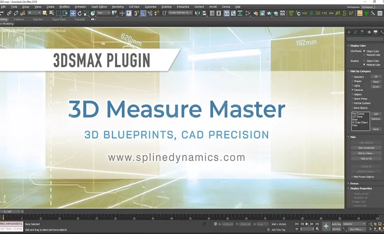Viewport: 384px width, 234px height.
Task: Open Key Filters settings
Action: pos(357,229)
